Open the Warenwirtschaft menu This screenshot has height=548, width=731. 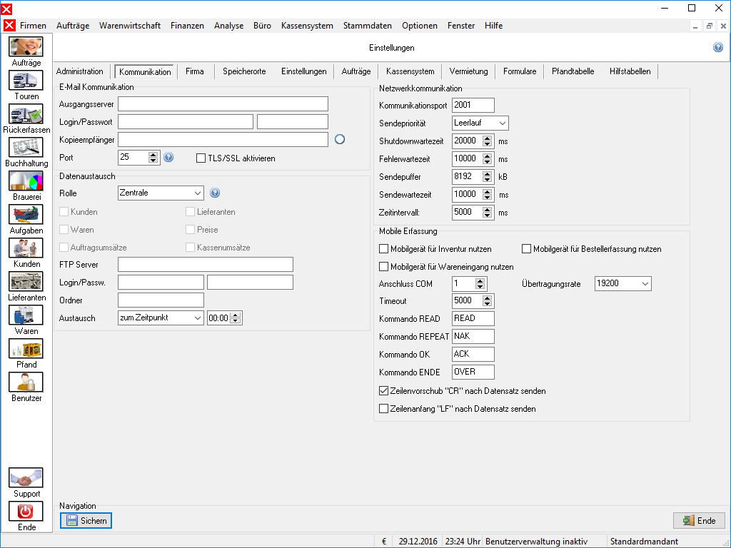point(130,26)
